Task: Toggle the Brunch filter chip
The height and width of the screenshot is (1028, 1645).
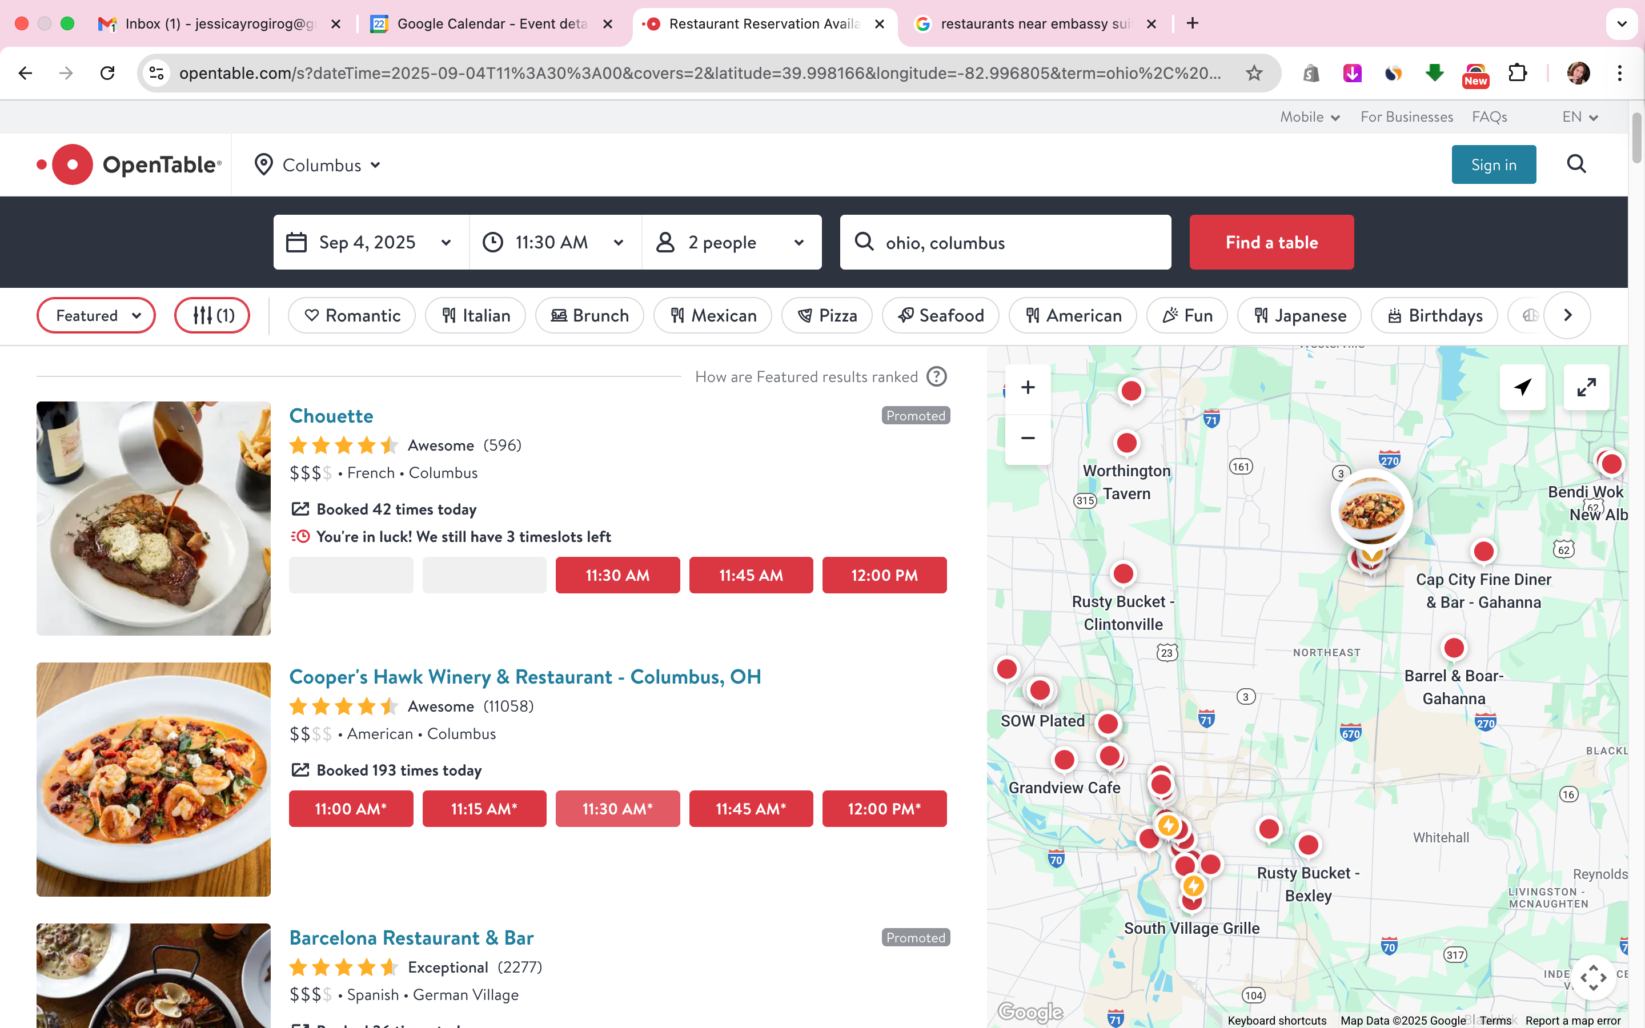Action: (589, 315)
